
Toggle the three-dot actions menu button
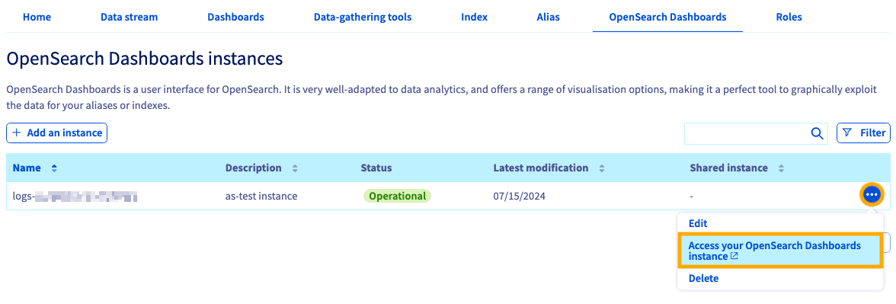tap(872, 195)
